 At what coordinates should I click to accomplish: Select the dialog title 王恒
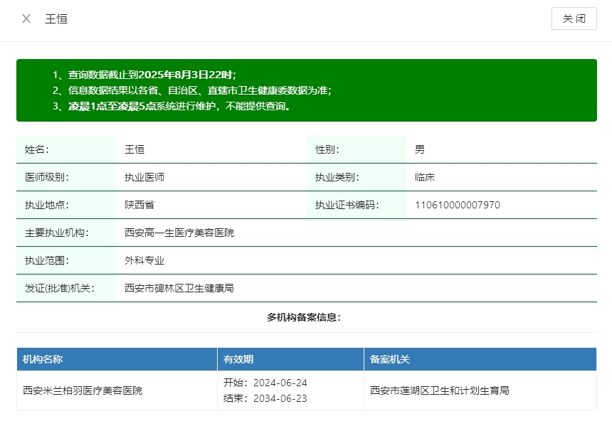point(57,18)
